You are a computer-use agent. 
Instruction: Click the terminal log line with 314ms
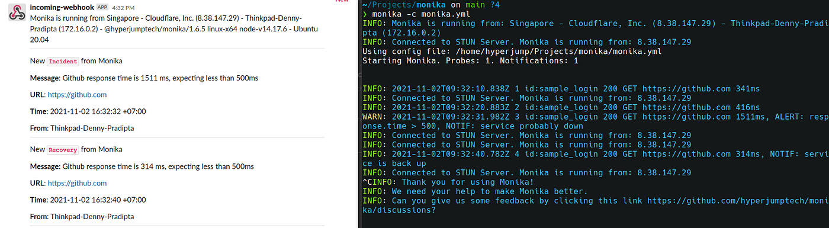pos(595,159)
